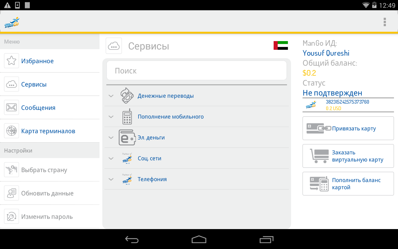Expand the Эл. деньги category chevron
This screenshot has height=249, width=398.
(111, 138)
